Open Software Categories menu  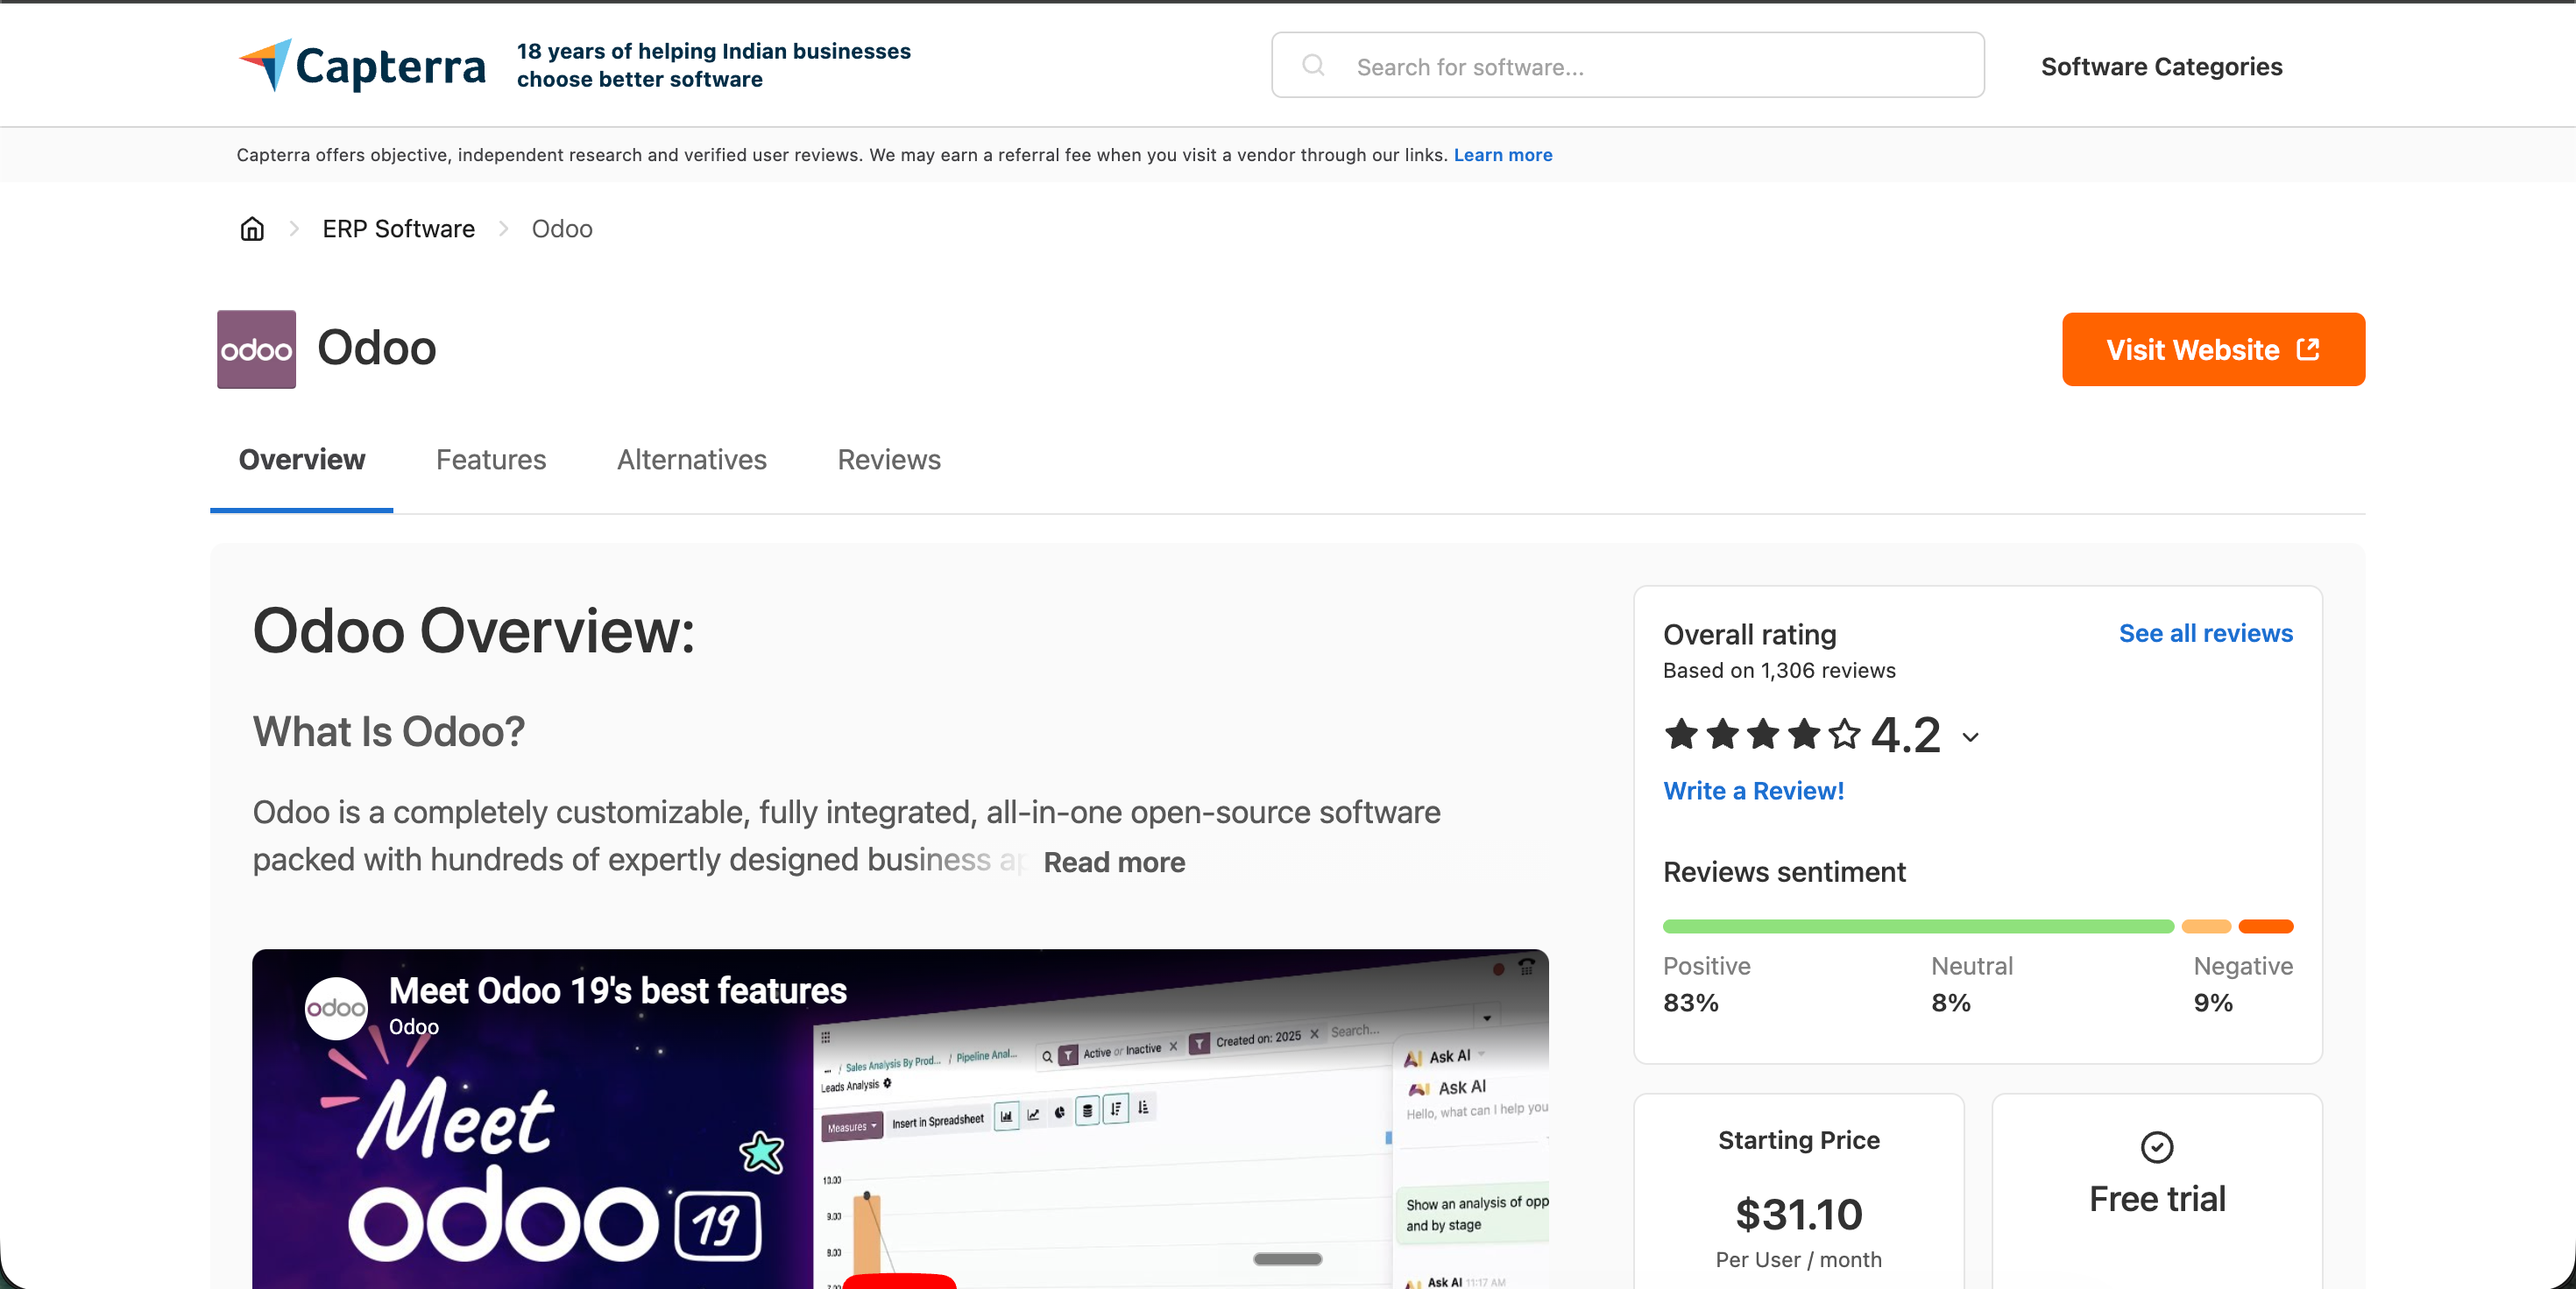(2161, 66)
